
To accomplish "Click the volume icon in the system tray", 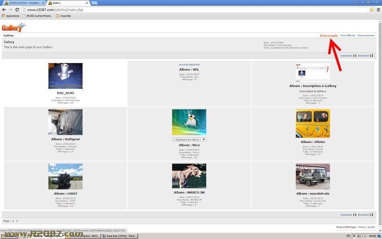I will [x=365, y=236].
